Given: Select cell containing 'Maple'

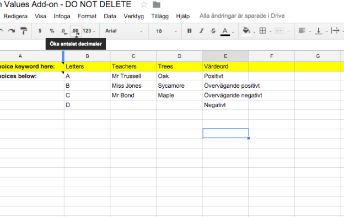Looking at the screenshot, I should pos(179,96).
